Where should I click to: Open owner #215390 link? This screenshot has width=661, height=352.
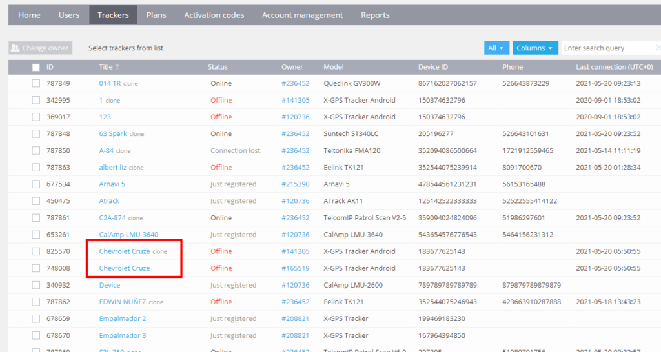coord(296,184)
